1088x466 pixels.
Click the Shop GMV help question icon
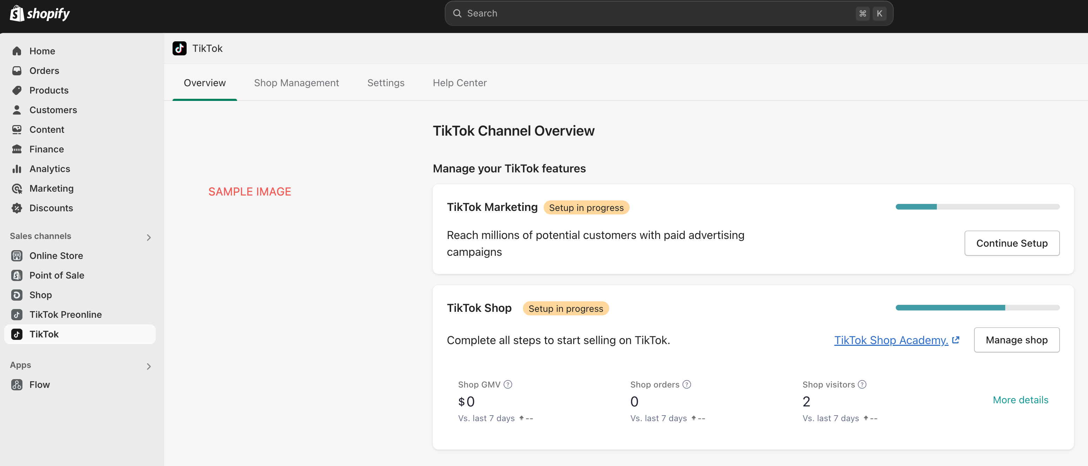(508, 384)
